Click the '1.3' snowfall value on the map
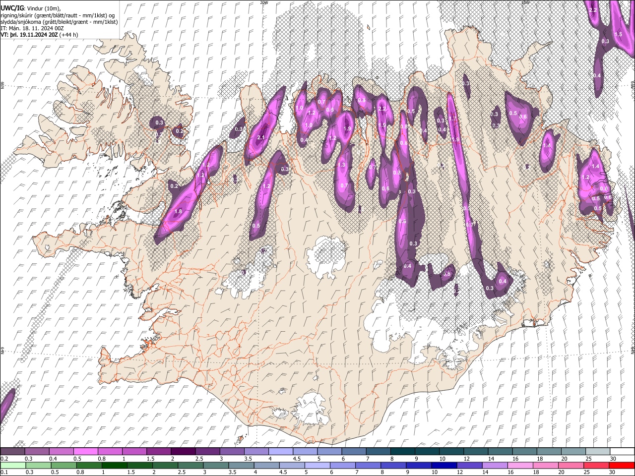 [x=341, y=165]
